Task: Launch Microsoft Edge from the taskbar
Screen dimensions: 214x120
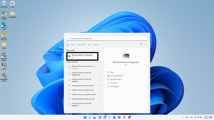Action: tap(114, 117)
